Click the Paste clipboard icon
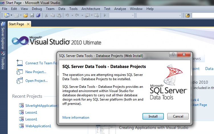Viewport: 214px width, 134px height. [x=59, y=15]
